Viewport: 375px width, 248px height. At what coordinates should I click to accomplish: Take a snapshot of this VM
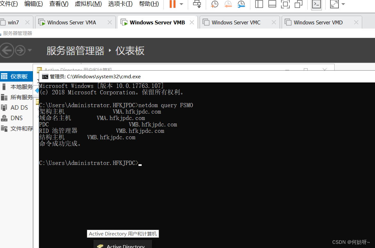coord(214,4)
